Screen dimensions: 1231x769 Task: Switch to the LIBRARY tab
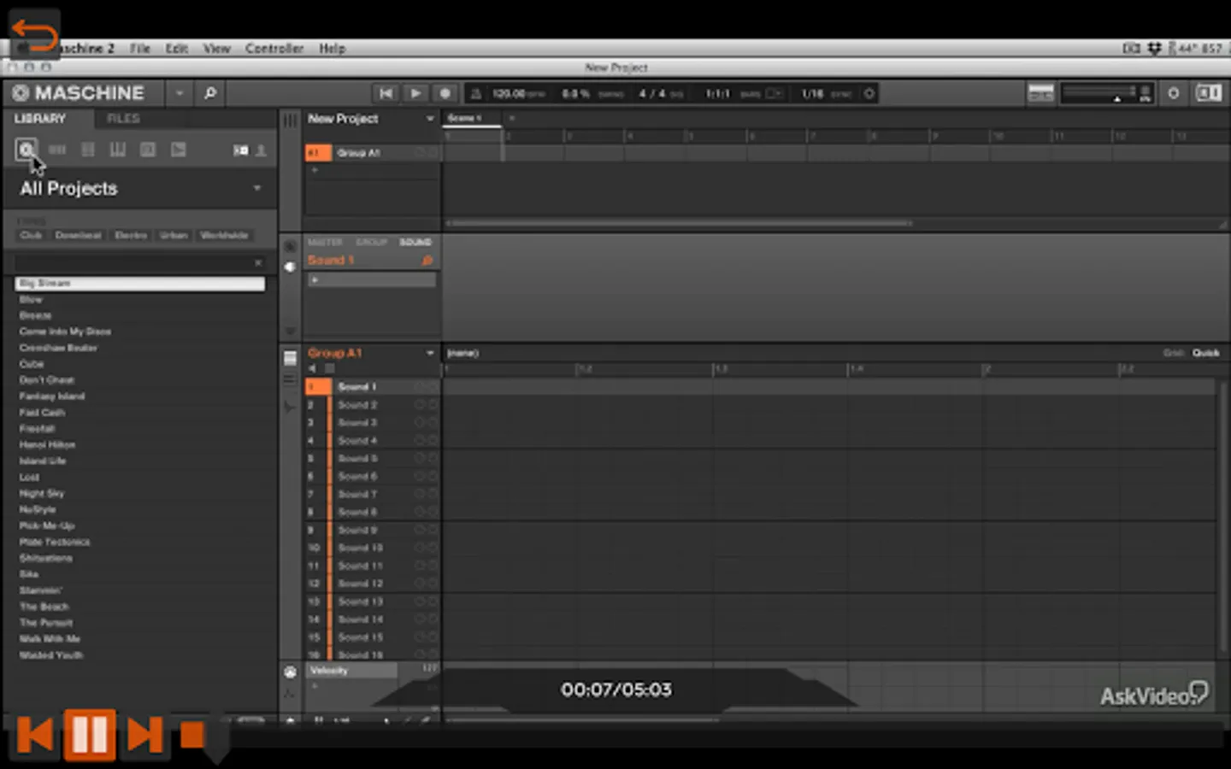(x=39, y=118)
